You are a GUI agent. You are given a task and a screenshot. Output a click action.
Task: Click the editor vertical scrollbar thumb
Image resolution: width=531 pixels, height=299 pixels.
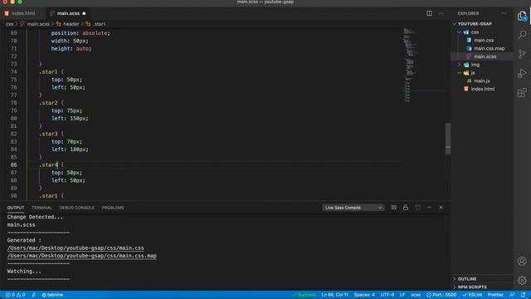[448, 139]
